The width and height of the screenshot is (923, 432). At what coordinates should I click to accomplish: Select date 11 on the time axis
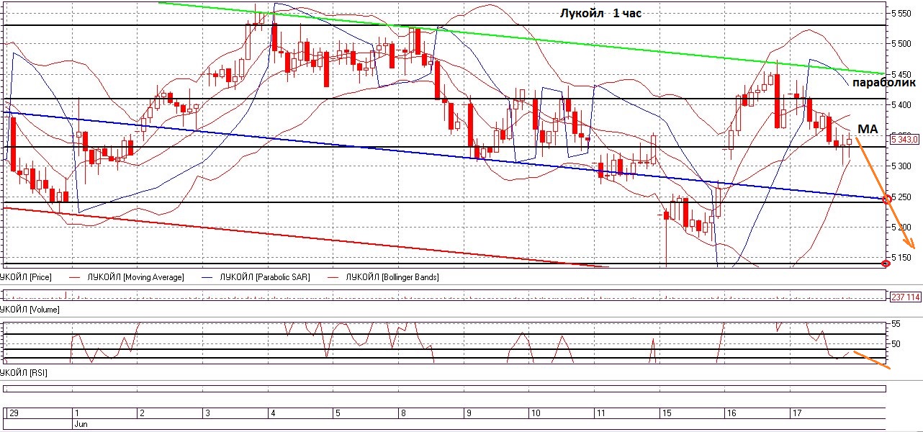click(600, 413)
